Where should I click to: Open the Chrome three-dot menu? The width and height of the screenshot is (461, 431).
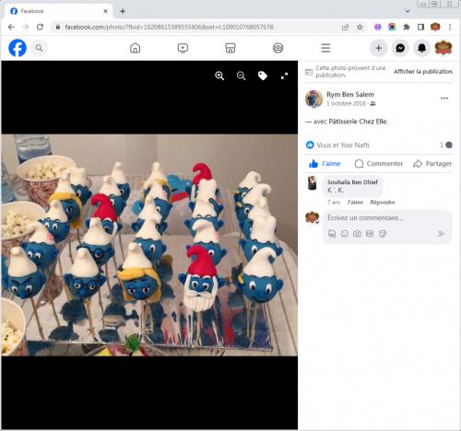(x=450, y=27)
